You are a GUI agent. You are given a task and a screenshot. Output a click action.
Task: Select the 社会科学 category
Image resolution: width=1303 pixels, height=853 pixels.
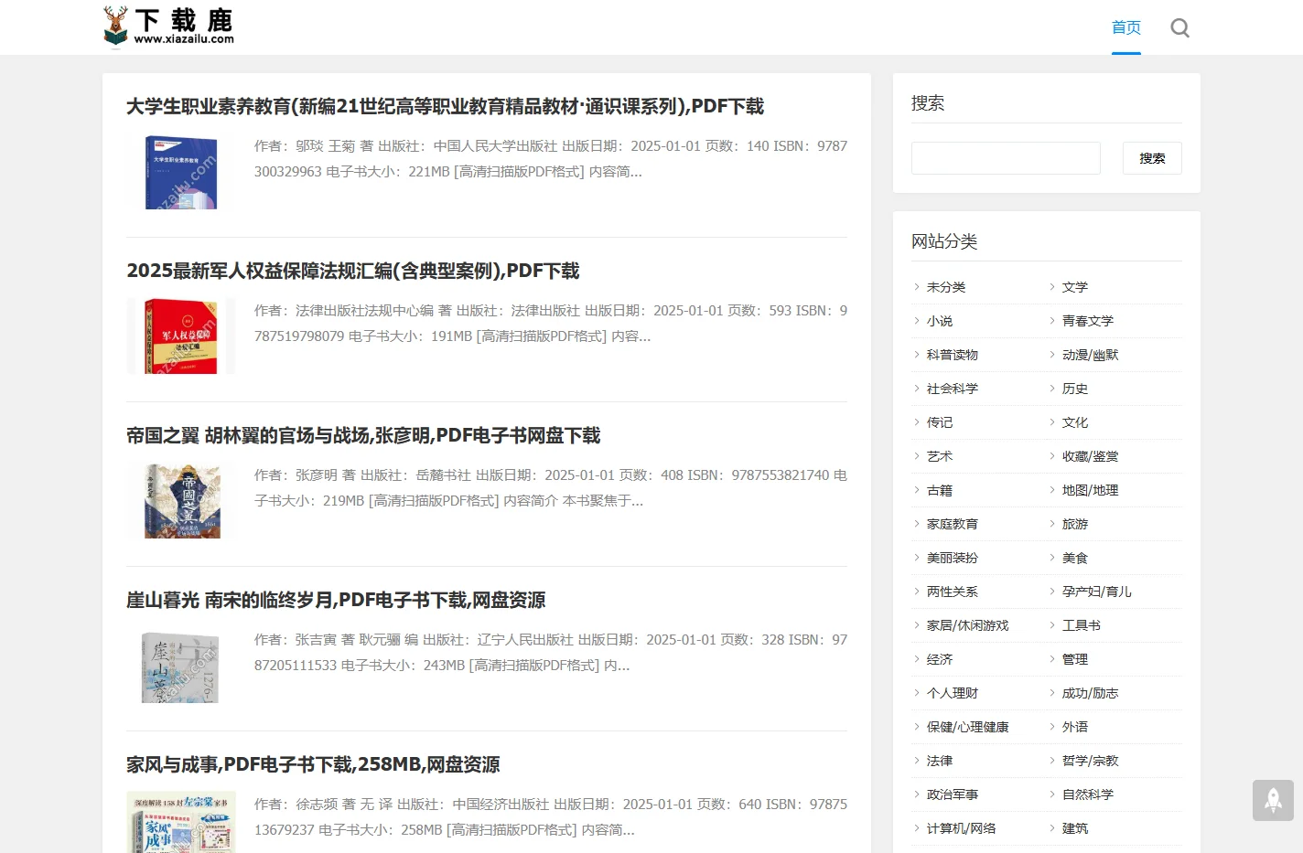(x=953, y=389)
